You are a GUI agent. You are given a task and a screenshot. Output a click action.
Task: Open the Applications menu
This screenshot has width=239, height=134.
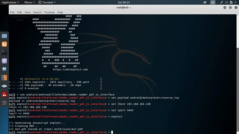click(10, 2)
